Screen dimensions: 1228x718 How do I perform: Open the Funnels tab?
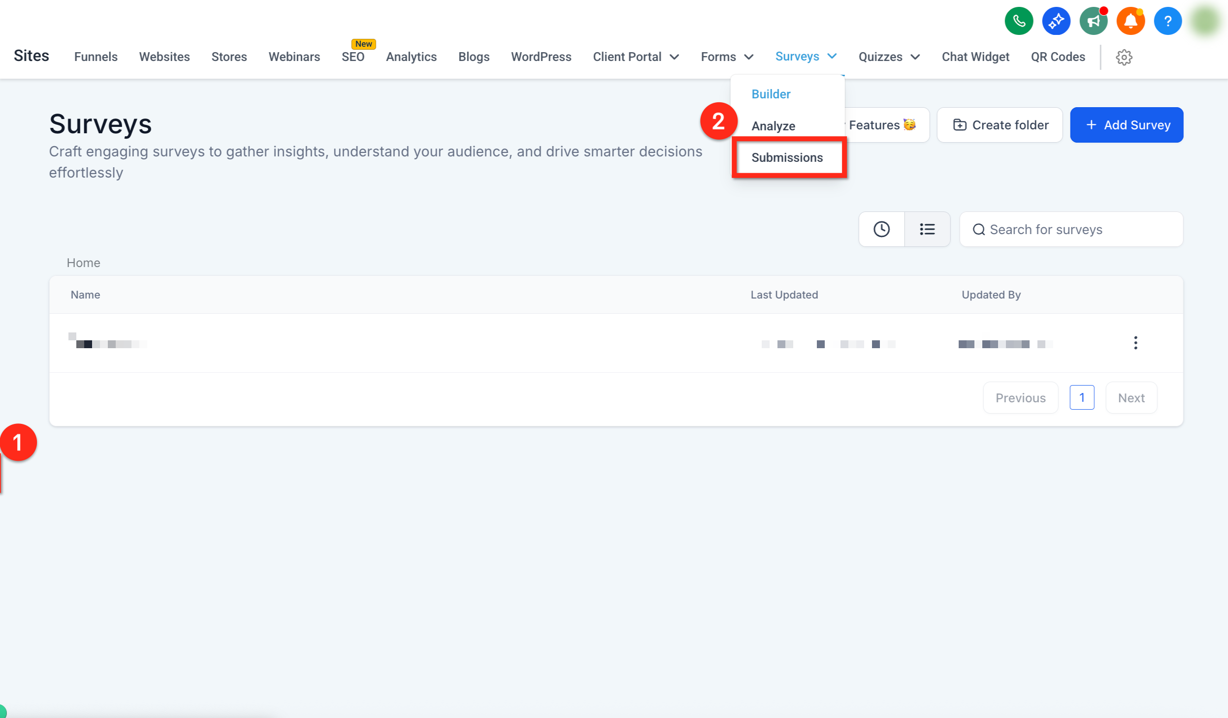click(96, 57)
